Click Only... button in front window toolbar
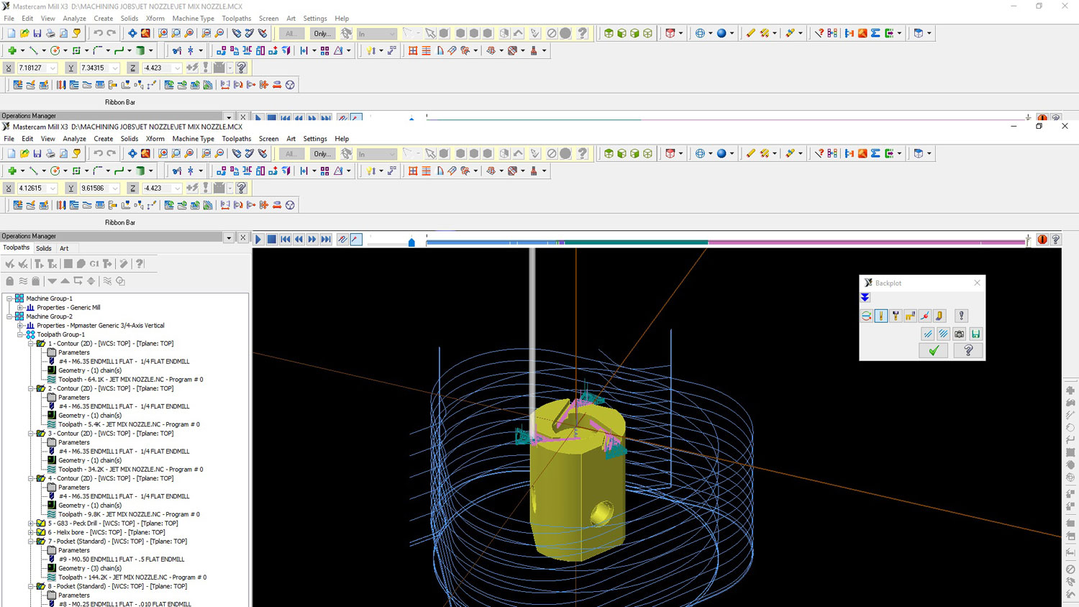The height and width of the screenshot is (607, 1079). tap(322, 153)
